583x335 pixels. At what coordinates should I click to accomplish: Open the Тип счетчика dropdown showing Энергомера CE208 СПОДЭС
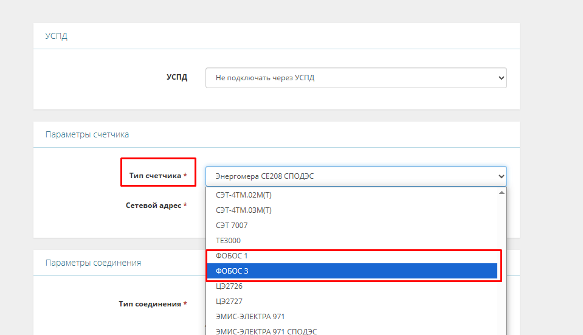(x=356, y=176)
